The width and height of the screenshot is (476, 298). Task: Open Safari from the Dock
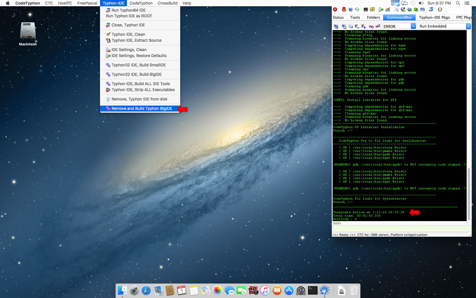tap(146, 290)
